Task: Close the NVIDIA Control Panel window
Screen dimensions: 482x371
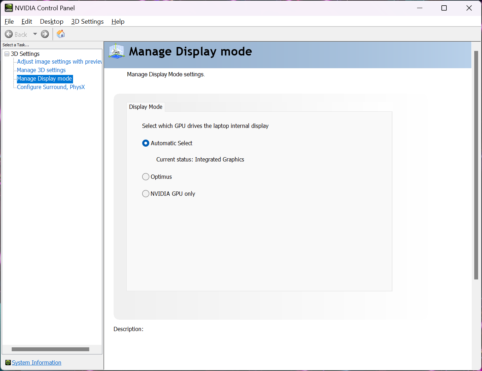Action: coord(469,8)
